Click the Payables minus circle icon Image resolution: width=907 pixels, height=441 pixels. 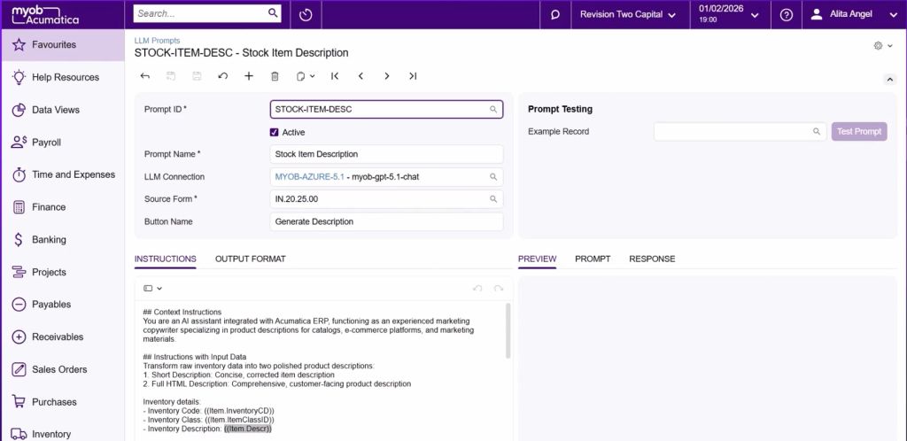pos(19,305)
